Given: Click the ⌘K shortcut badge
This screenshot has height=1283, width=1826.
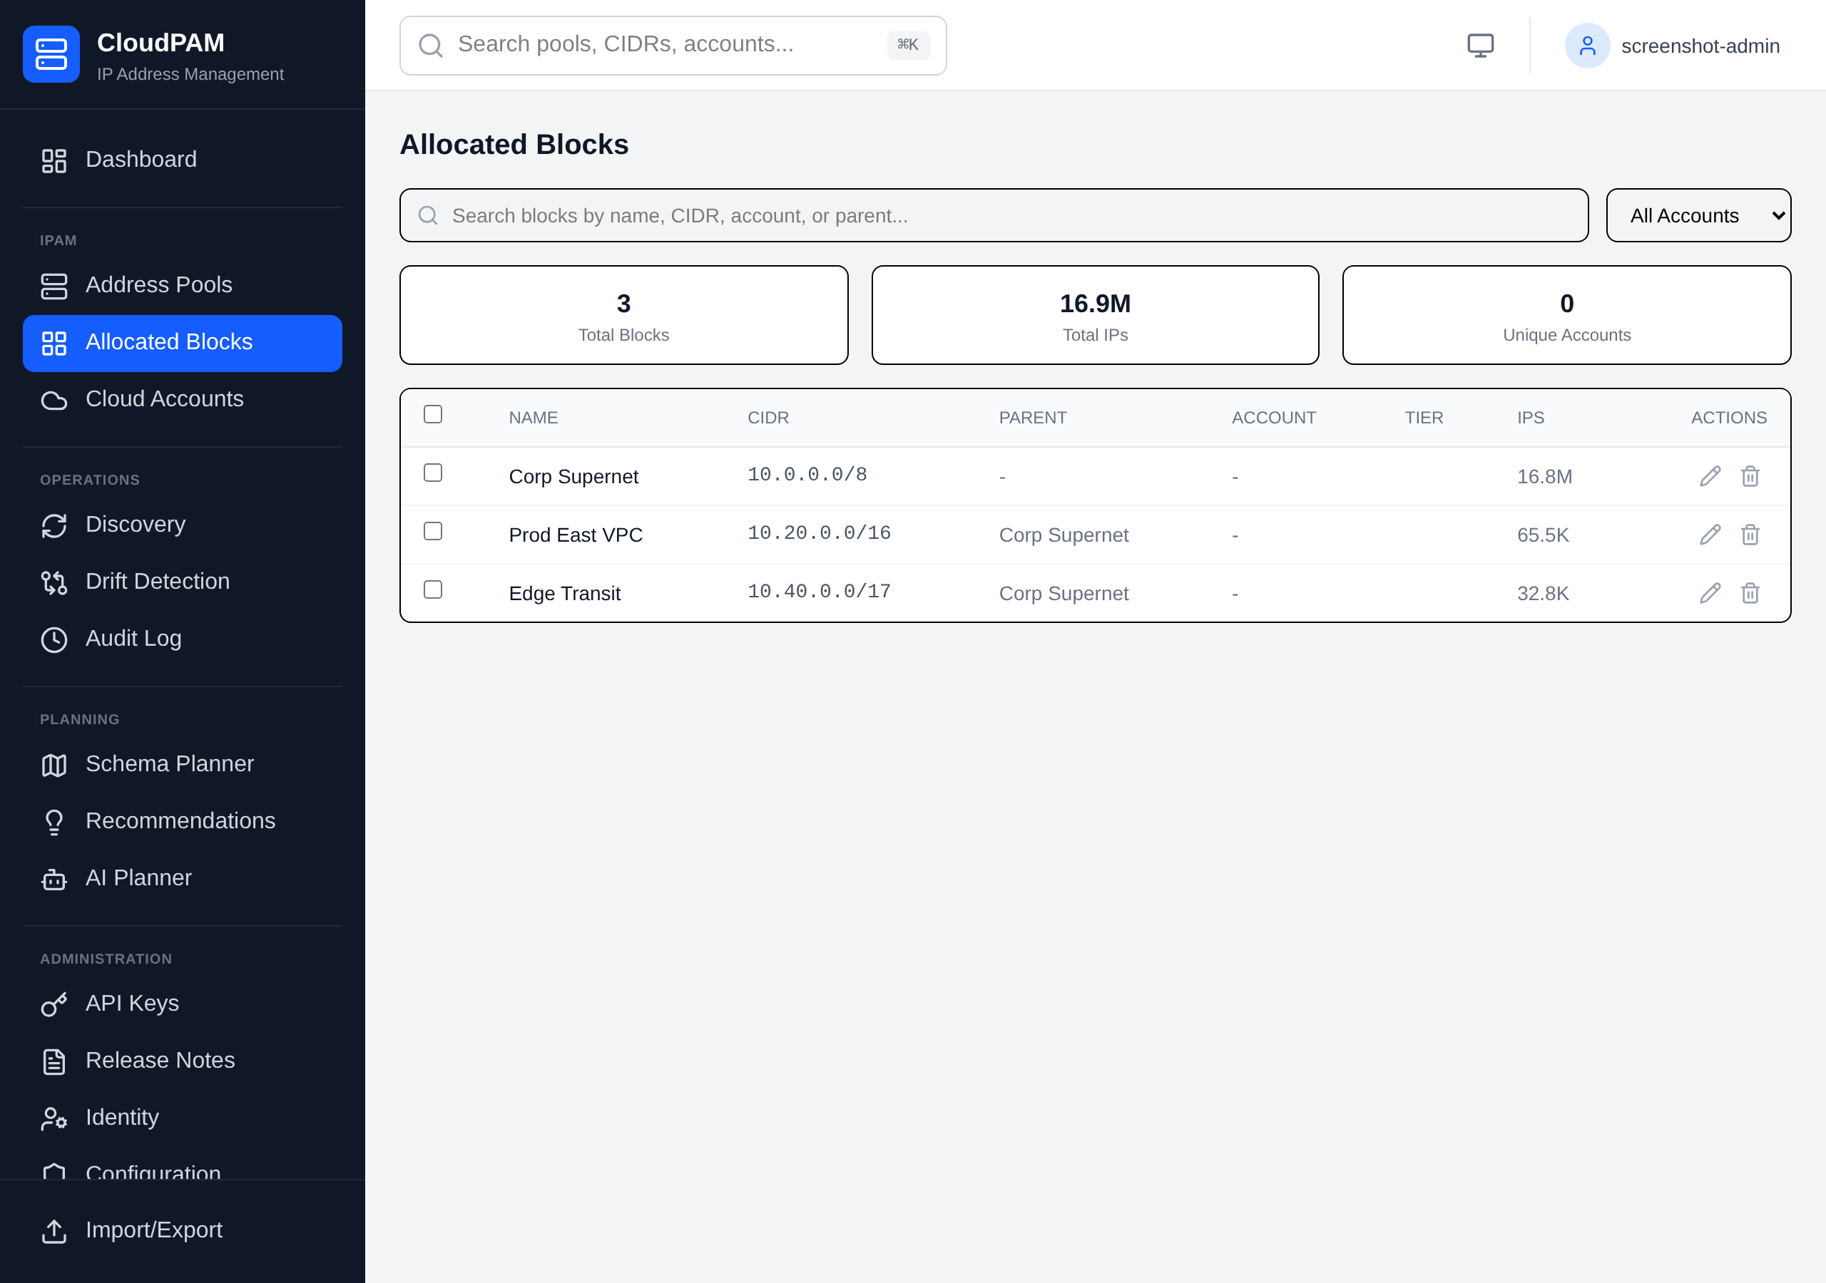Looking at the screenshot, I should tap(907, 44).
